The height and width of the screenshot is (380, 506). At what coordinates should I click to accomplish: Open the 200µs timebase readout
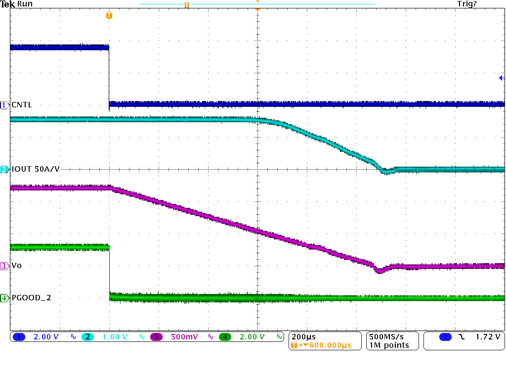[x=304, y=336]
